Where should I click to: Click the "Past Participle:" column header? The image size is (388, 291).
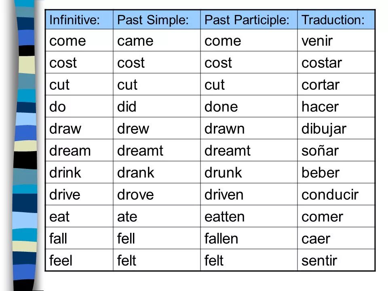247,20
